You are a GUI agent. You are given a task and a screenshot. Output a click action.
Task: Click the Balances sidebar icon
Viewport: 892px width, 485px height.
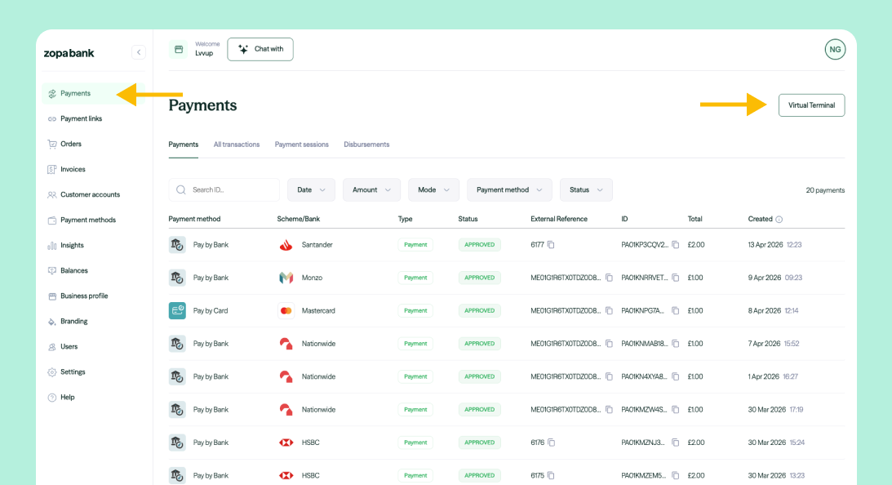51,270
